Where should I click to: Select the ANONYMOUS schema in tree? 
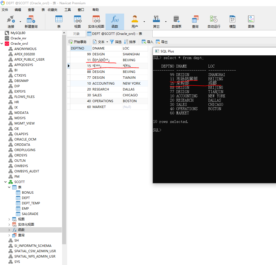click(25, 49)
